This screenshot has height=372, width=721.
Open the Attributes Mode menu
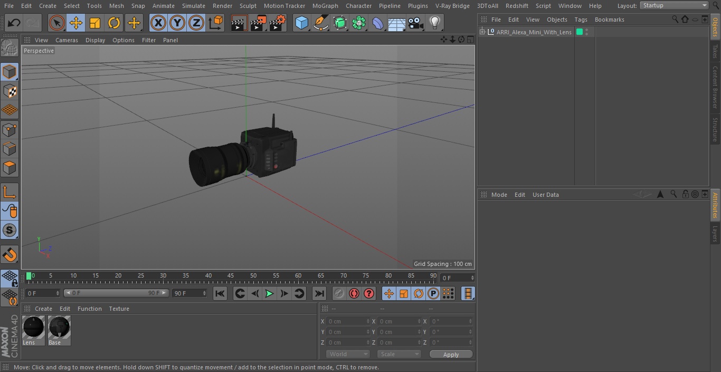pyautogui.click(x=499, y=195)
